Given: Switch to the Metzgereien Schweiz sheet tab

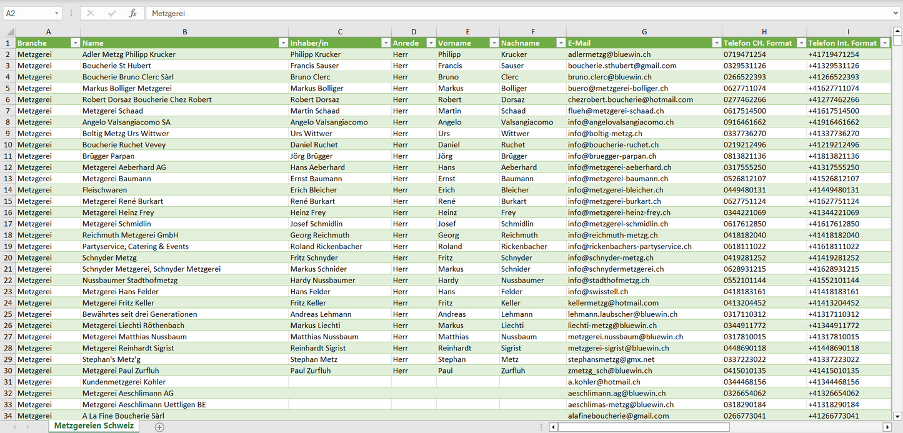Looking at the screenshot, I should tap(94, 426).
